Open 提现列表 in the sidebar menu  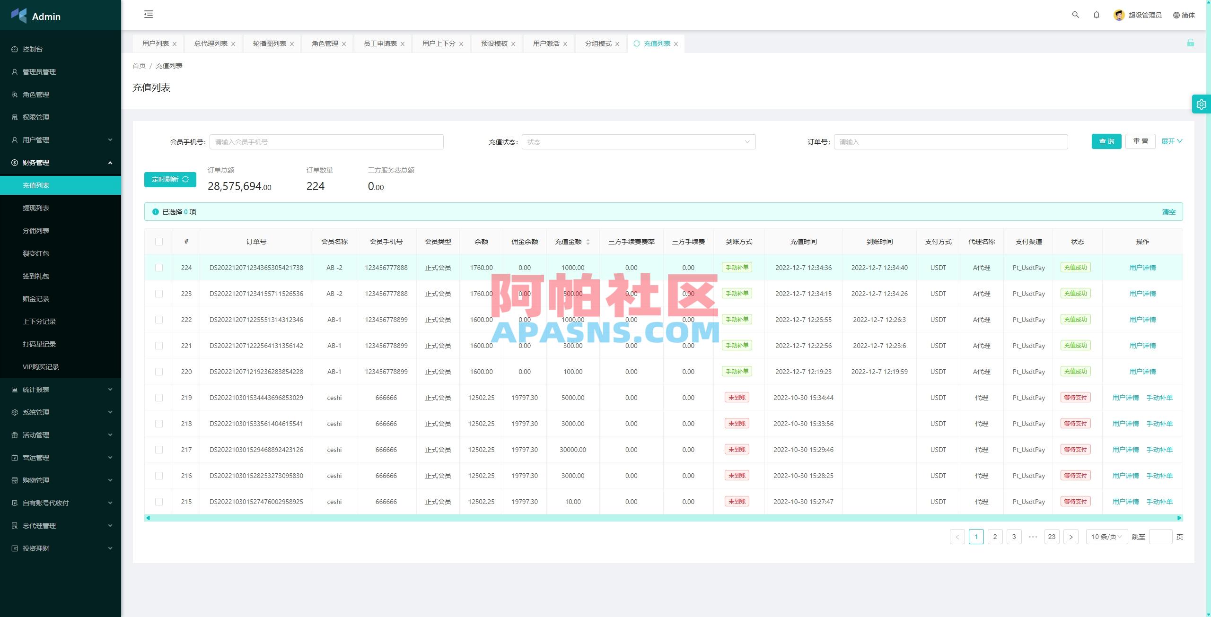coord(35,208)
